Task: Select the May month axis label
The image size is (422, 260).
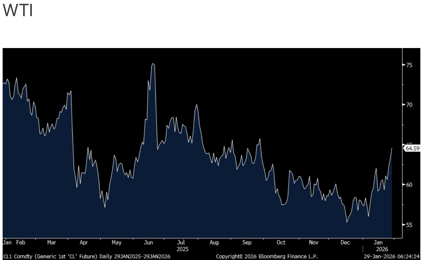Action: click(116, 243)
